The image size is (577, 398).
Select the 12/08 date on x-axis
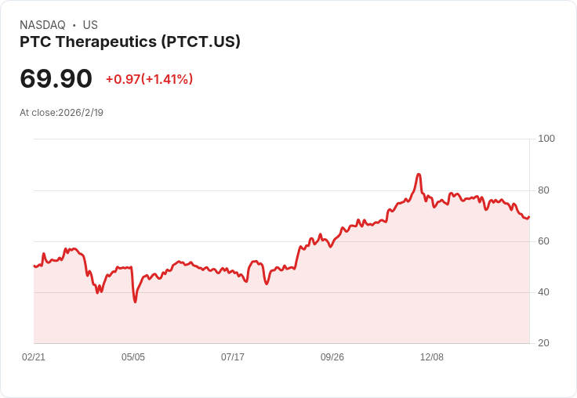pos(432,357)
